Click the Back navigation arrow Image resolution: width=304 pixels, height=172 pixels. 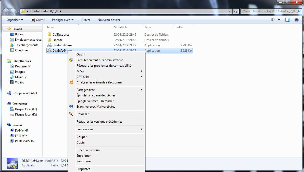tap(6, 11)
